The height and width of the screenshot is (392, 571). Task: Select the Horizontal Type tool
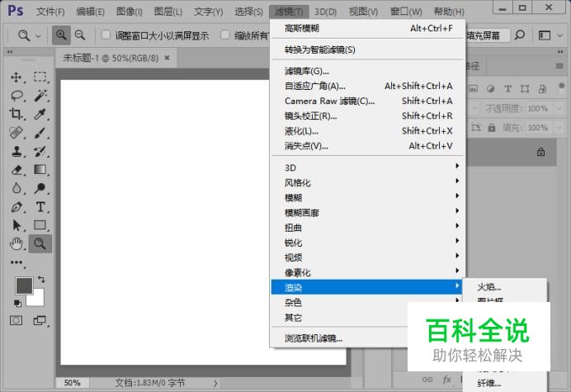40,207
